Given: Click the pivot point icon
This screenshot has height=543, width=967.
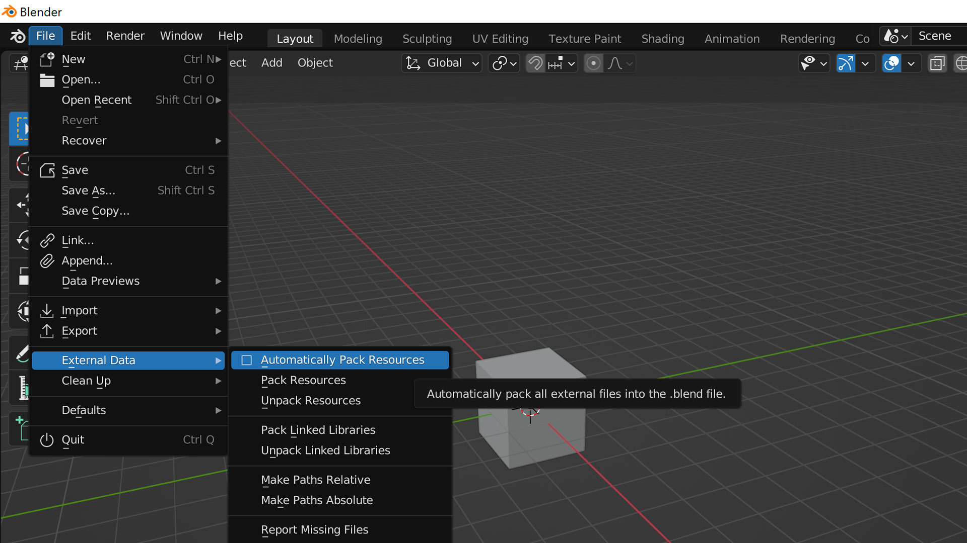Looking at the screenshot, I should 499,63.
